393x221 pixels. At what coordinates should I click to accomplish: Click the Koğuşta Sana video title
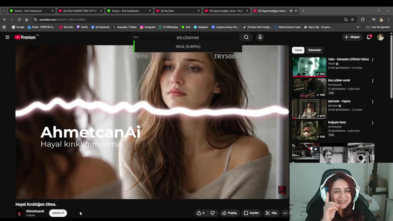coord(337,122)
